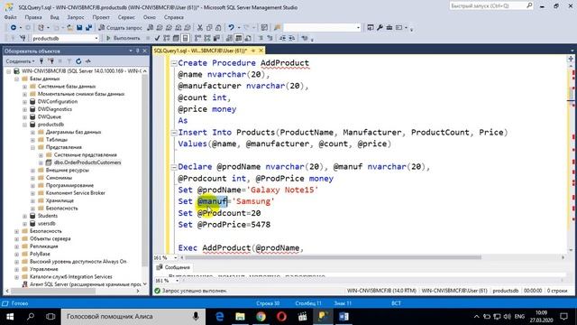
Task: Click the Object Explorer horizontal scrollbar thumb
Action: click(53, 291)
